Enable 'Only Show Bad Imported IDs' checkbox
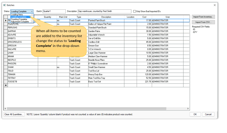 pyautogui.click(x=134, y=11)
